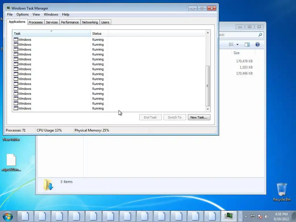Click the Downloads folder icon in Explorer details pane
The height and width of the screenshot is (222, 296).
[48, 184]
